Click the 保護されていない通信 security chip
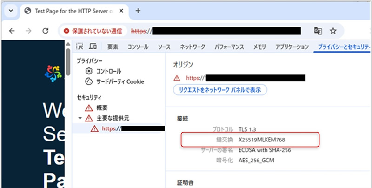 [93, 31]
